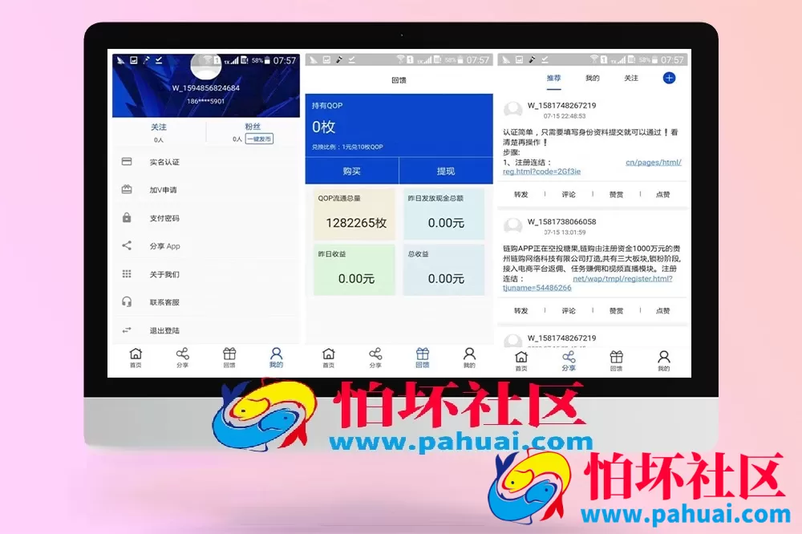Tap 转发 under the 认证简单 post
The image size is (802, 534).
tap(520, 194)
